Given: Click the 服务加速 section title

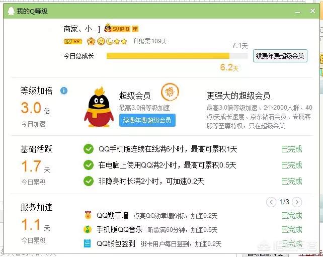Looking at the screenshot, I should [36, 207].
